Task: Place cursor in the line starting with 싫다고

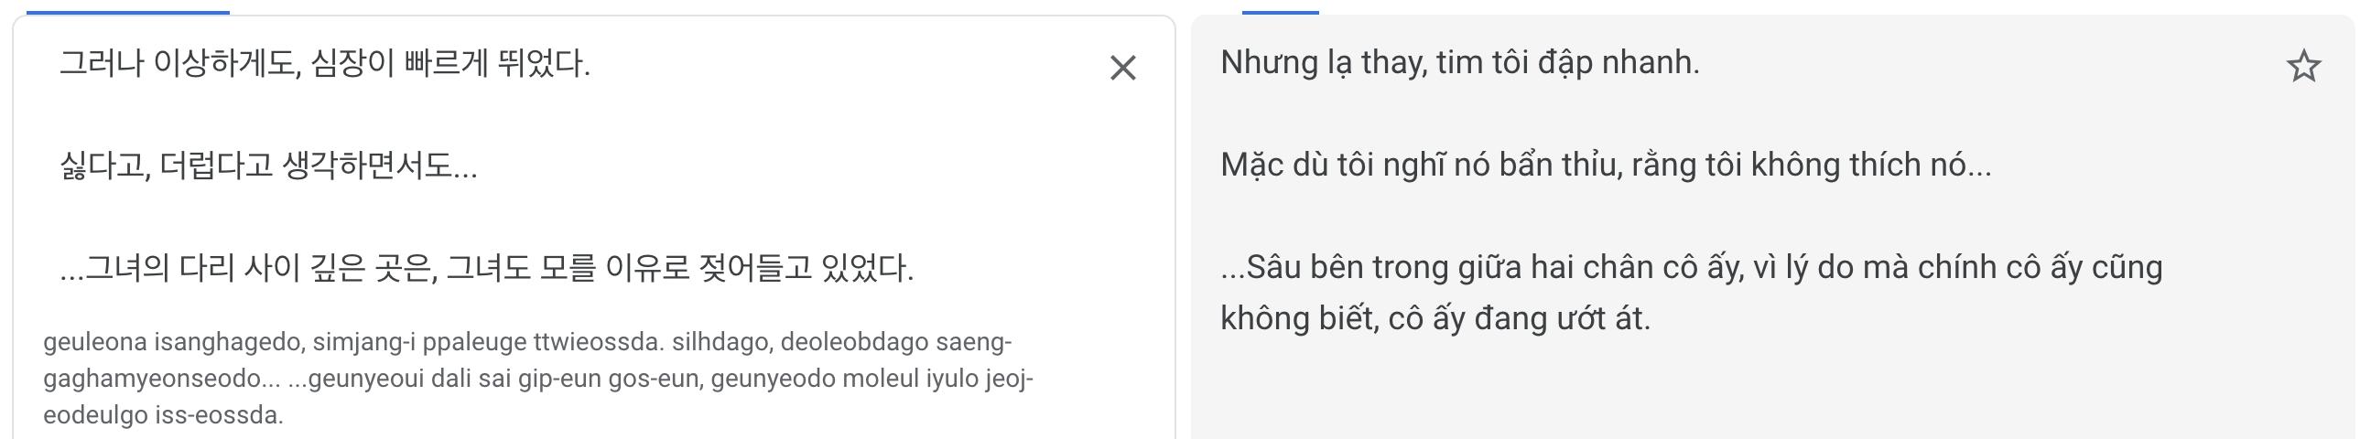Action: tap(268, 166)
